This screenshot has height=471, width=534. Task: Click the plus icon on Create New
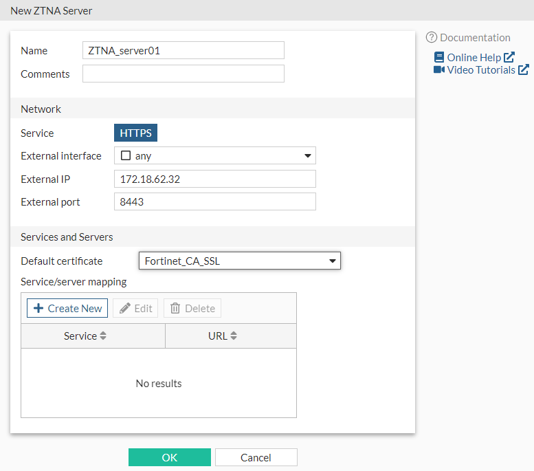coord(38,309)
